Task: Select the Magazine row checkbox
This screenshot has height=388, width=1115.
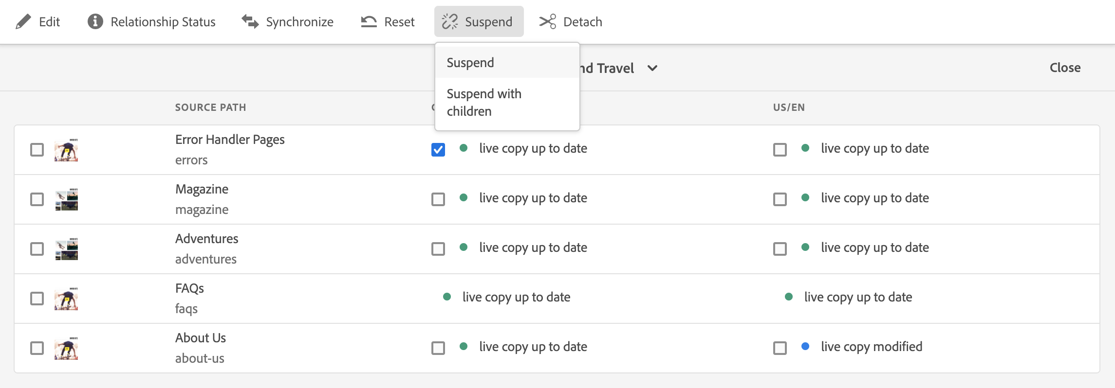Action: click(x=37, y=199)
